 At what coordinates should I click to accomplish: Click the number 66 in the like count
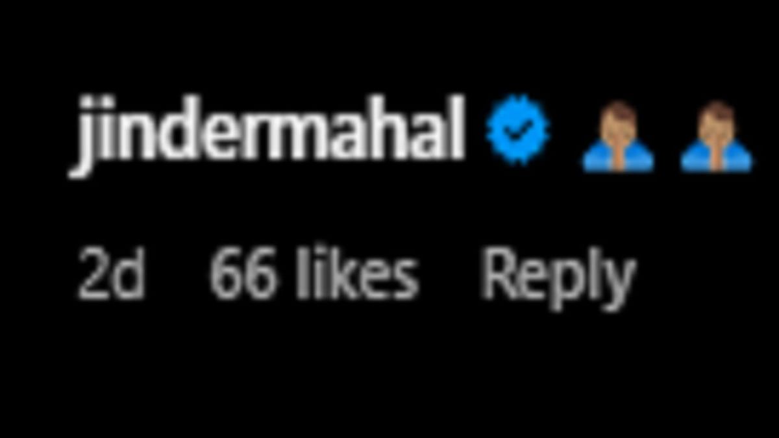point(242,276)
